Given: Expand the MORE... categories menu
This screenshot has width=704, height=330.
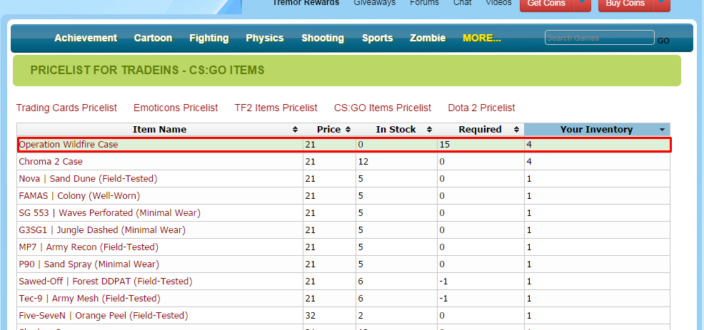Looking at the screenshot, I should tap(482, 38).
